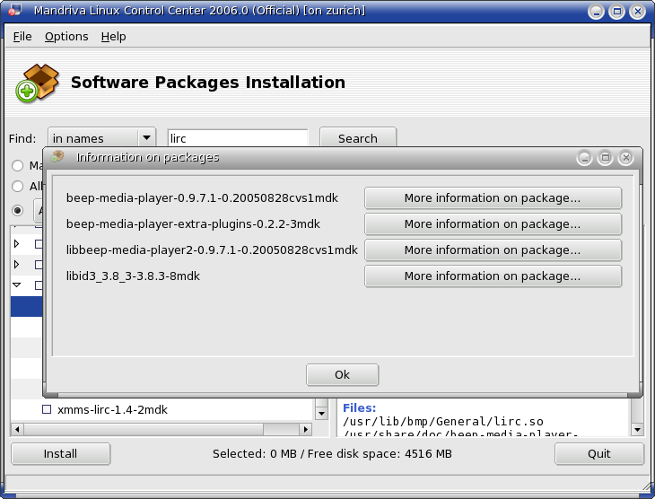
Task: Click the lirc search text field
Action: click(238, 138)
